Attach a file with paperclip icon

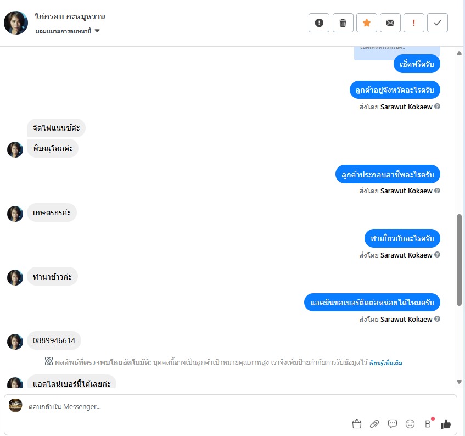(374, 424)
